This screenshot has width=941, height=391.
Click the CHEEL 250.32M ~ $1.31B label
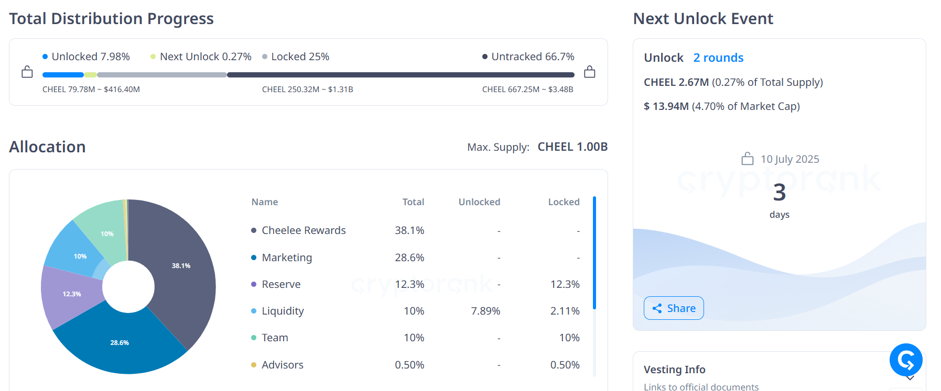(308, 90)
